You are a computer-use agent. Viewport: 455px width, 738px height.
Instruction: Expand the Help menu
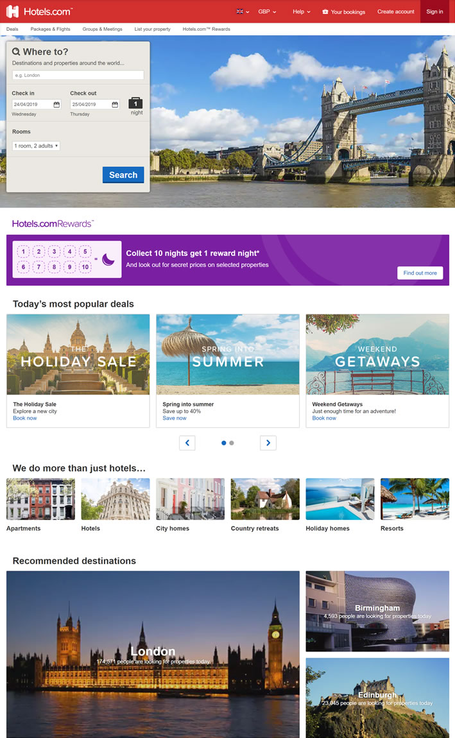[302, 12]
